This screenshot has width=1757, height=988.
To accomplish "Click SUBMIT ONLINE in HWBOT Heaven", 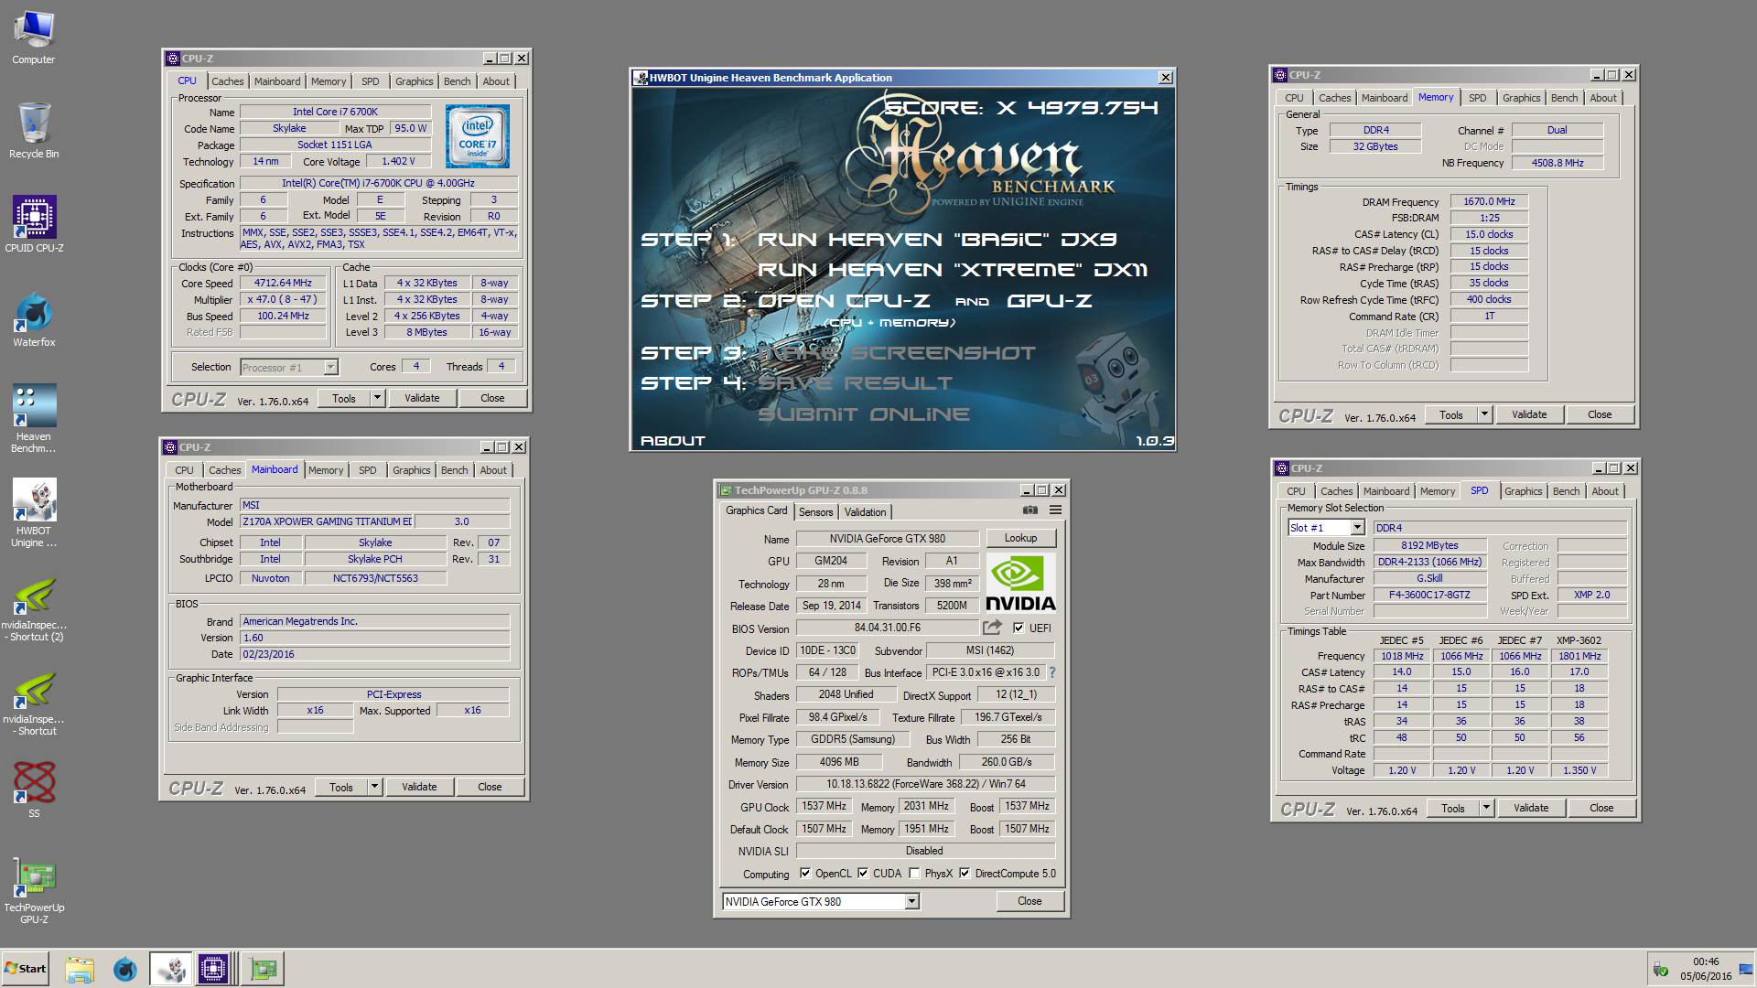I will click(864, 414).
